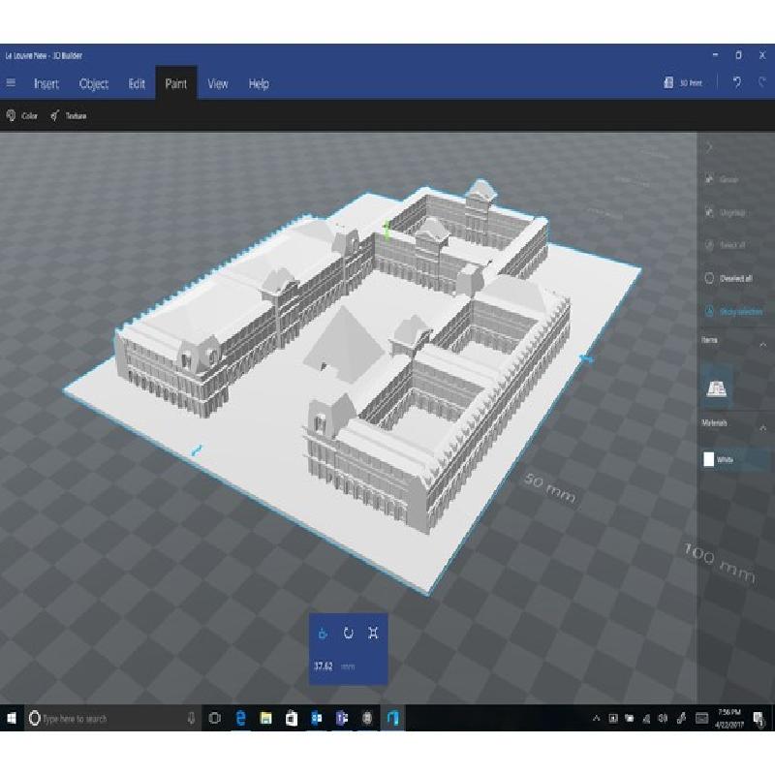Open the Windows Start menu
Image resolution: width=775 pixels, height=775 pixels.
point(12,718)
